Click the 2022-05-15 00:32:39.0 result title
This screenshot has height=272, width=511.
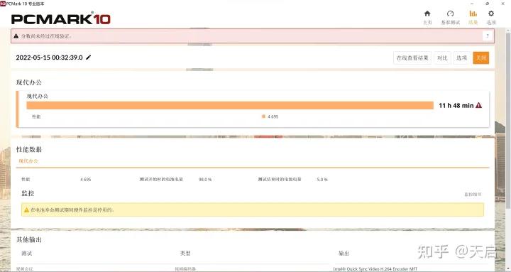click(49, 58)
